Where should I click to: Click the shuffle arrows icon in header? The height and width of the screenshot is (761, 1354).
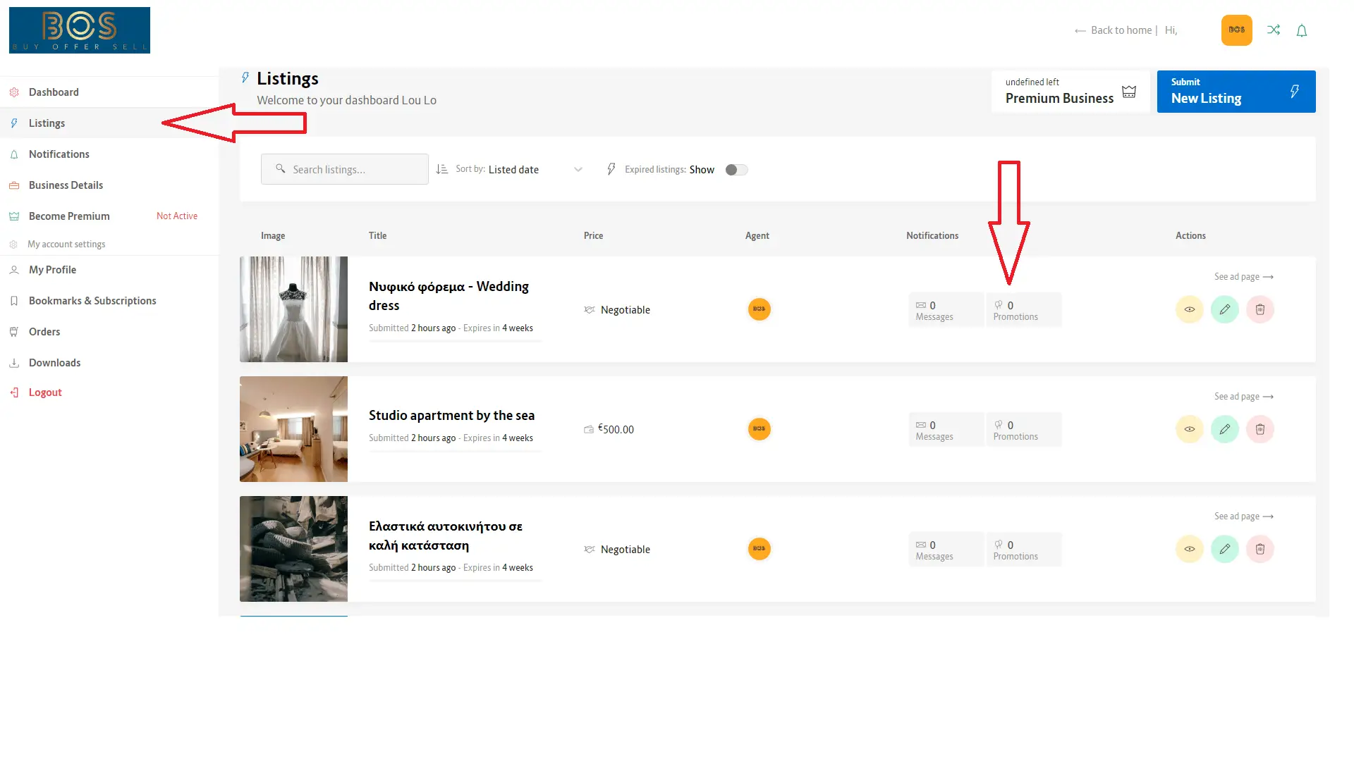(x=1273, y=30)
